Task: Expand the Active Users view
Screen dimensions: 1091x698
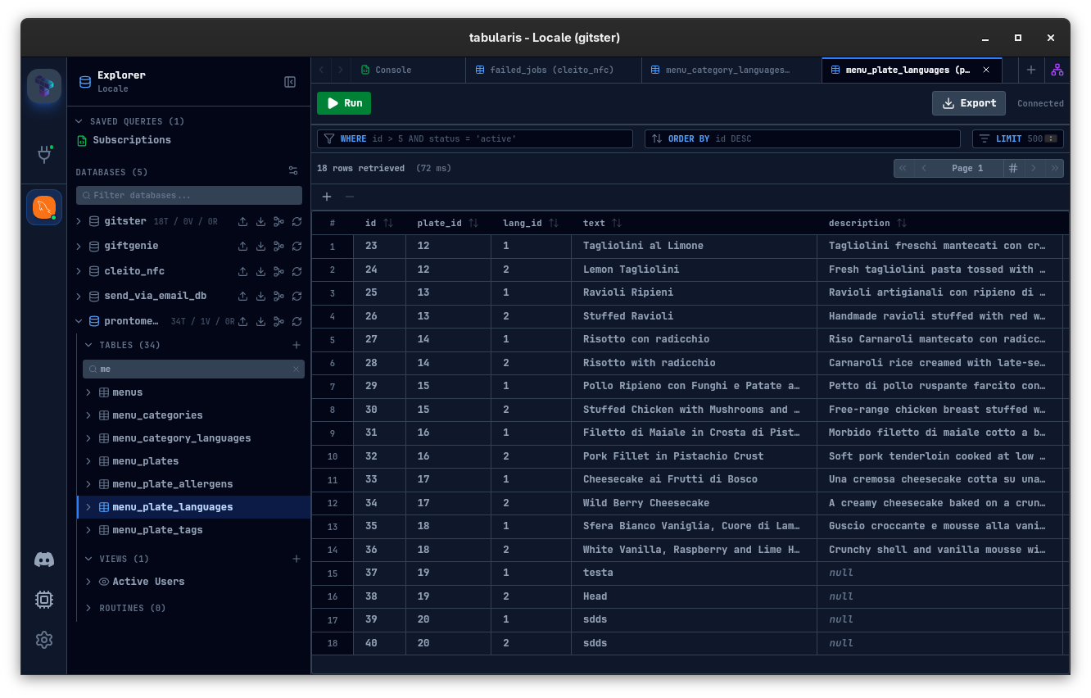Action: pyautogui.click(x=88, y=581)
